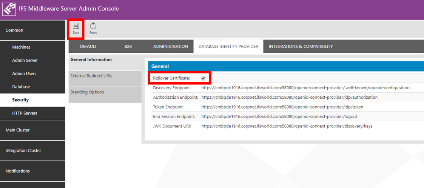Go to Admin Users page
424x188 pixels.
pos(24,73)
